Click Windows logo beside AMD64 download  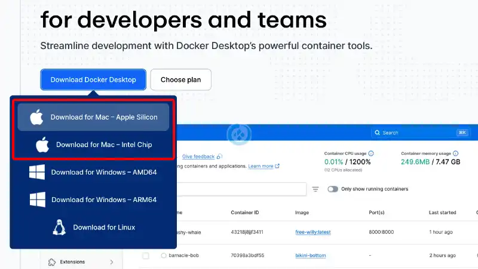[37, 172]
